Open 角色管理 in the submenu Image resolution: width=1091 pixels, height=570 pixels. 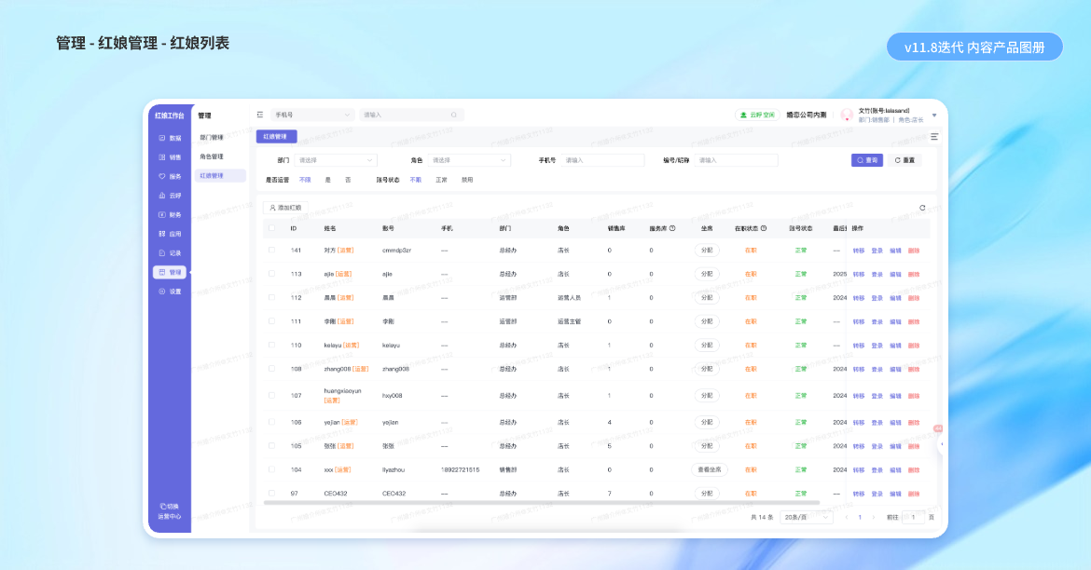(212, 156)
